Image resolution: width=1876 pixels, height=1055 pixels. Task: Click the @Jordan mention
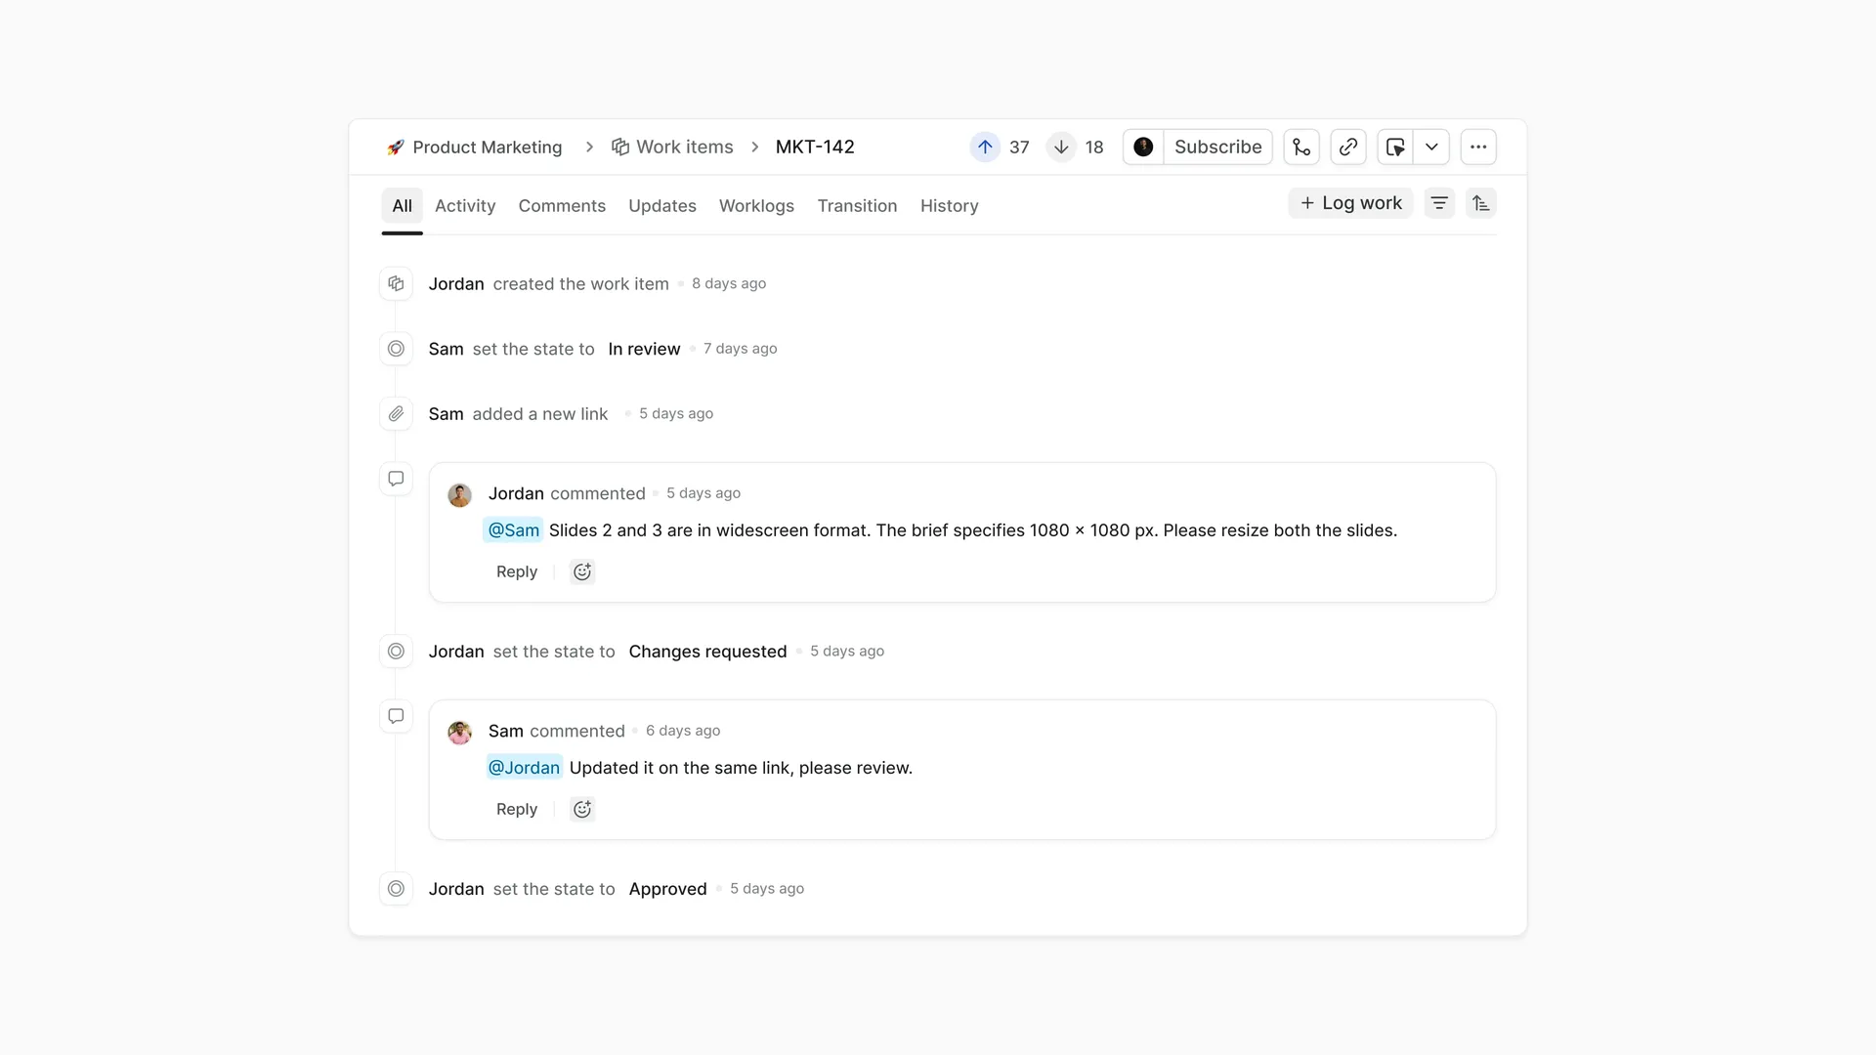tap(524, 768)
